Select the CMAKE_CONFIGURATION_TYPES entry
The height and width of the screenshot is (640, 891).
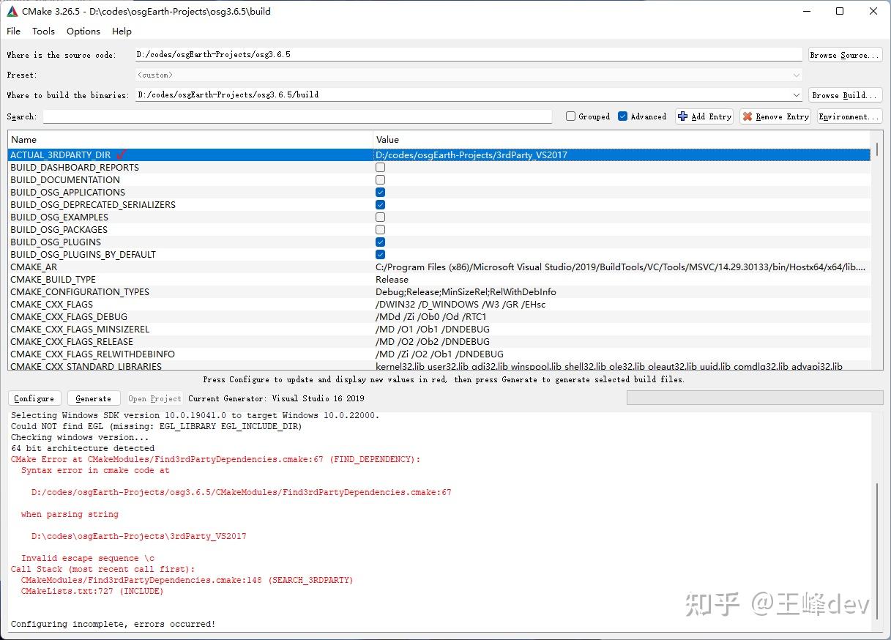click(80, 291)
